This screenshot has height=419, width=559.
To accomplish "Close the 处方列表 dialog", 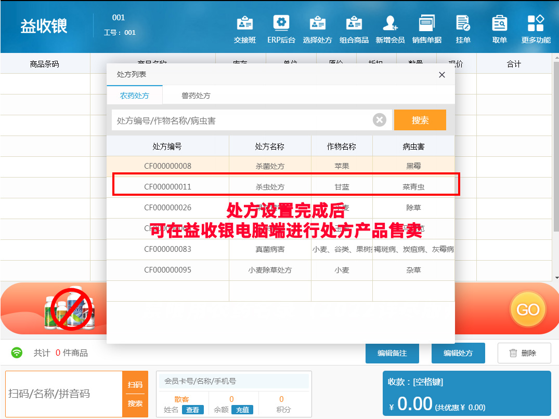I will [x=442, y=75].
